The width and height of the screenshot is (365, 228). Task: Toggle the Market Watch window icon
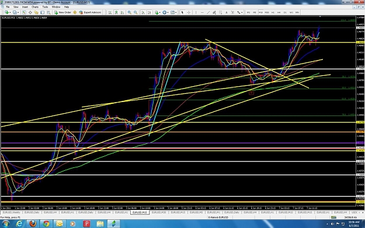[24, 12]
